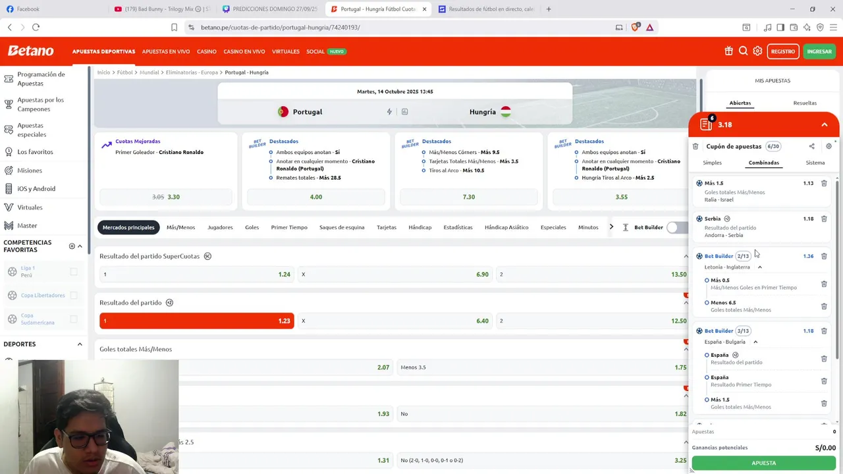Open the Saques de esquina tab
This screenshot has width=843, height=474.
pos(342,227)
